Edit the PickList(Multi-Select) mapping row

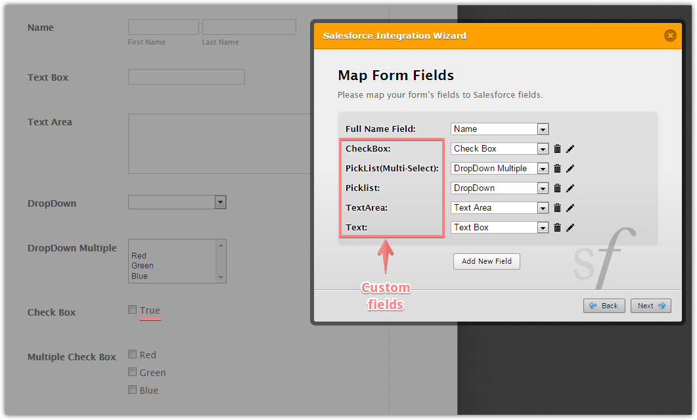570,169
